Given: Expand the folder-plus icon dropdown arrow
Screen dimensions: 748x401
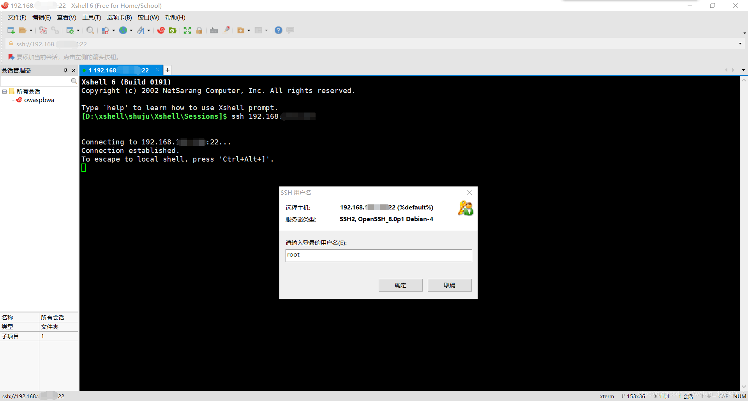Looking at the screenshot, I should pyautogui.click(x=249, y=30).
